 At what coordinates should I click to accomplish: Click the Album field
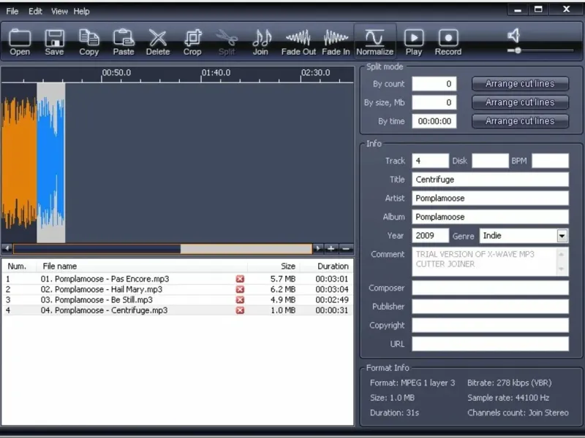tap(490, 217)
